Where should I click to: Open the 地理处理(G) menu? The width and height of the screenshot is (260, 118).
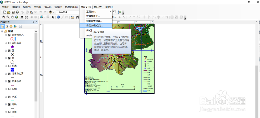click(71, 7)
